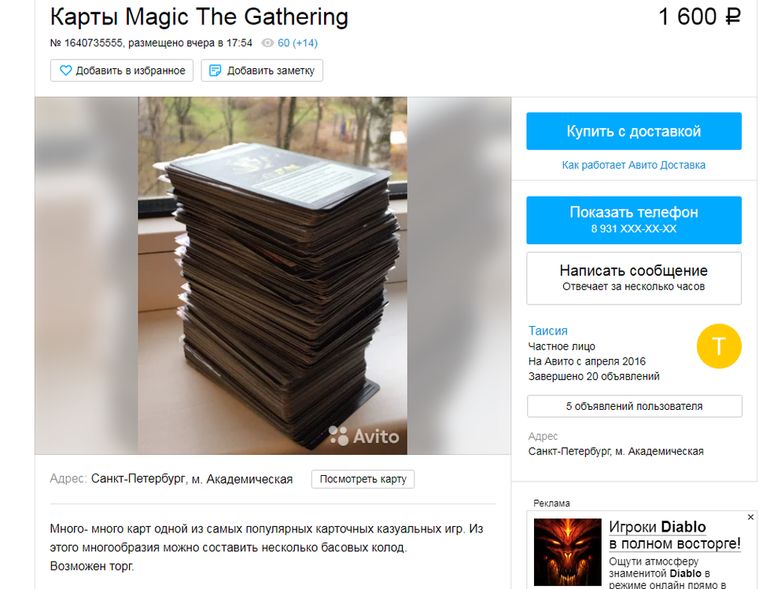Click the eye views counter icon
The image size is (759, 589).
coord(267,43)
